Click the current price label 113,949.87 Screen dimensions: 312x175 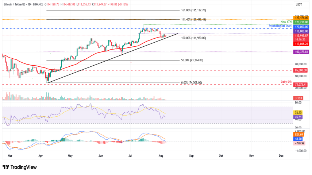coord(301,36)
